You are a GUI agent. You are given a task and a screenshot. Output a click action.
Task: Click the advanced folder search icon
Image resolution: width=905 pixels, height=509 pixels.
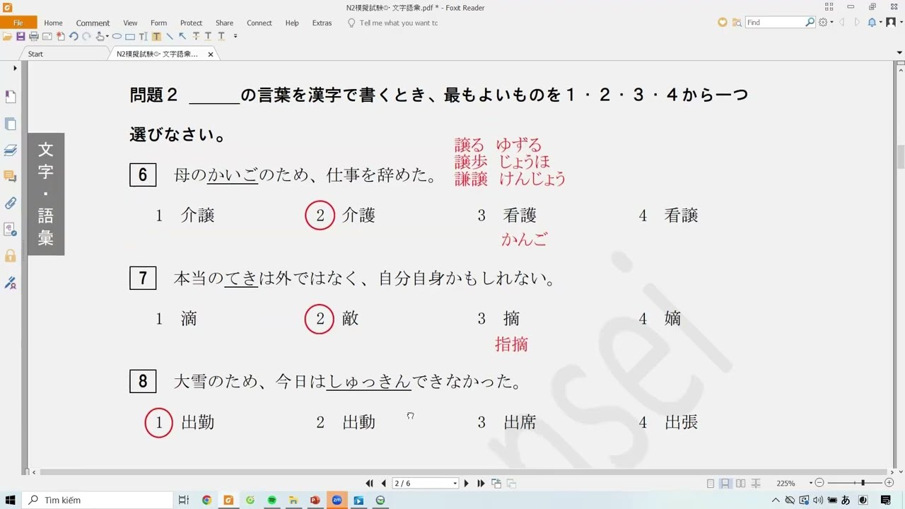click(x=737, y=23)
